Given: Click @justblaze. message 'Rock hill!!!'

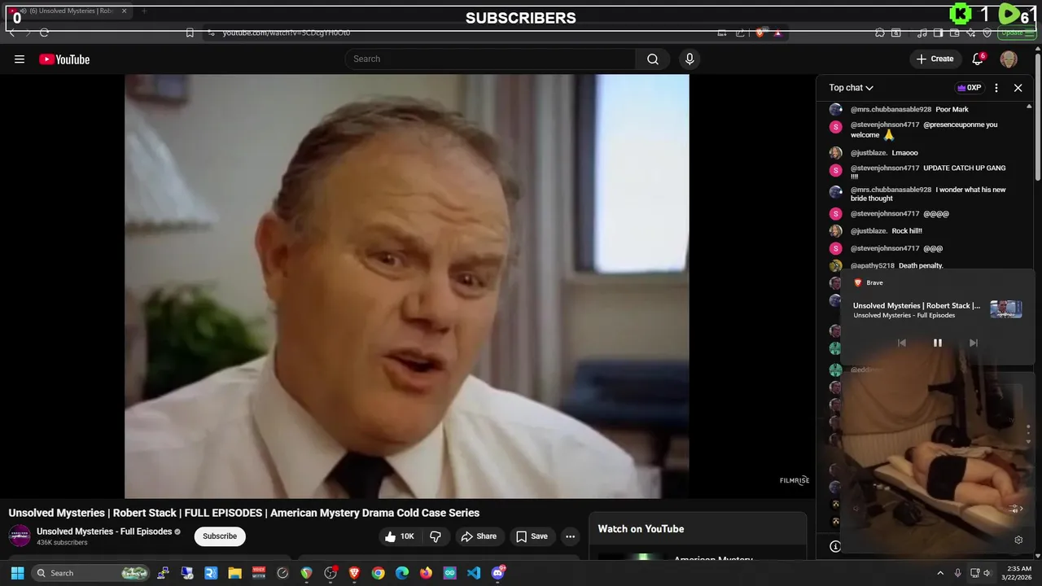Looking at the screenshot, I should (907, 231).
